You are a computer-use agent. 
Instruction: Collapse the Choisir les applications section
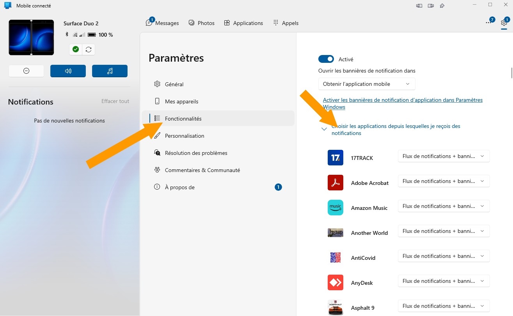pyautogui.click(x=324, y=129)
